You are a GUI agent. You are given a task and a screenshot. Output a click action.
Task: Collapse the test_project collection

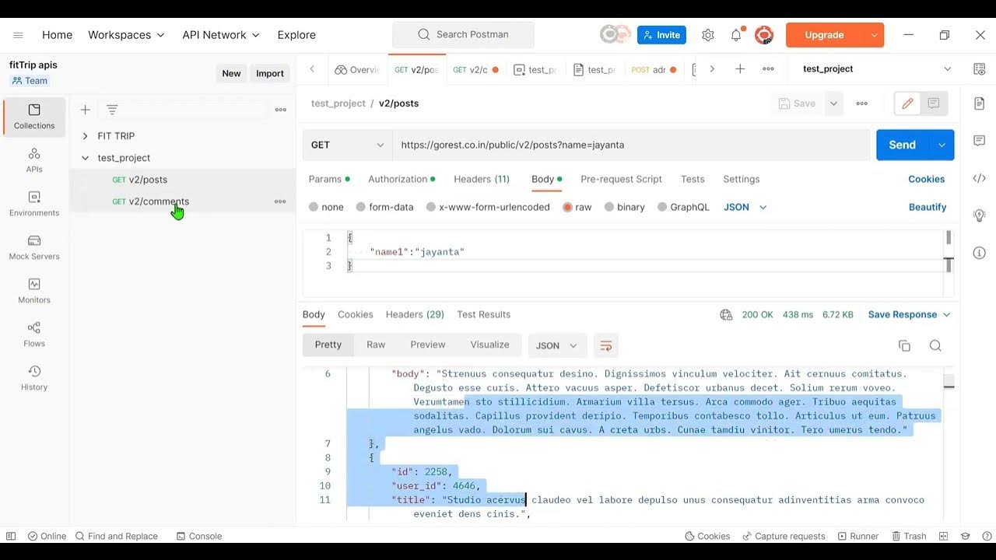click(x=85, y=158)
